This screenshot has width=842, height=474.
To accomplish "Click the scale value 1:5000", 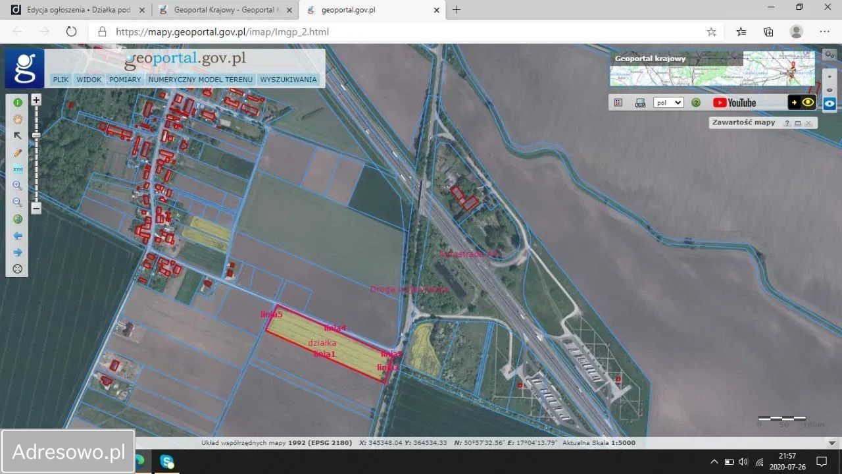I will 623,443.
